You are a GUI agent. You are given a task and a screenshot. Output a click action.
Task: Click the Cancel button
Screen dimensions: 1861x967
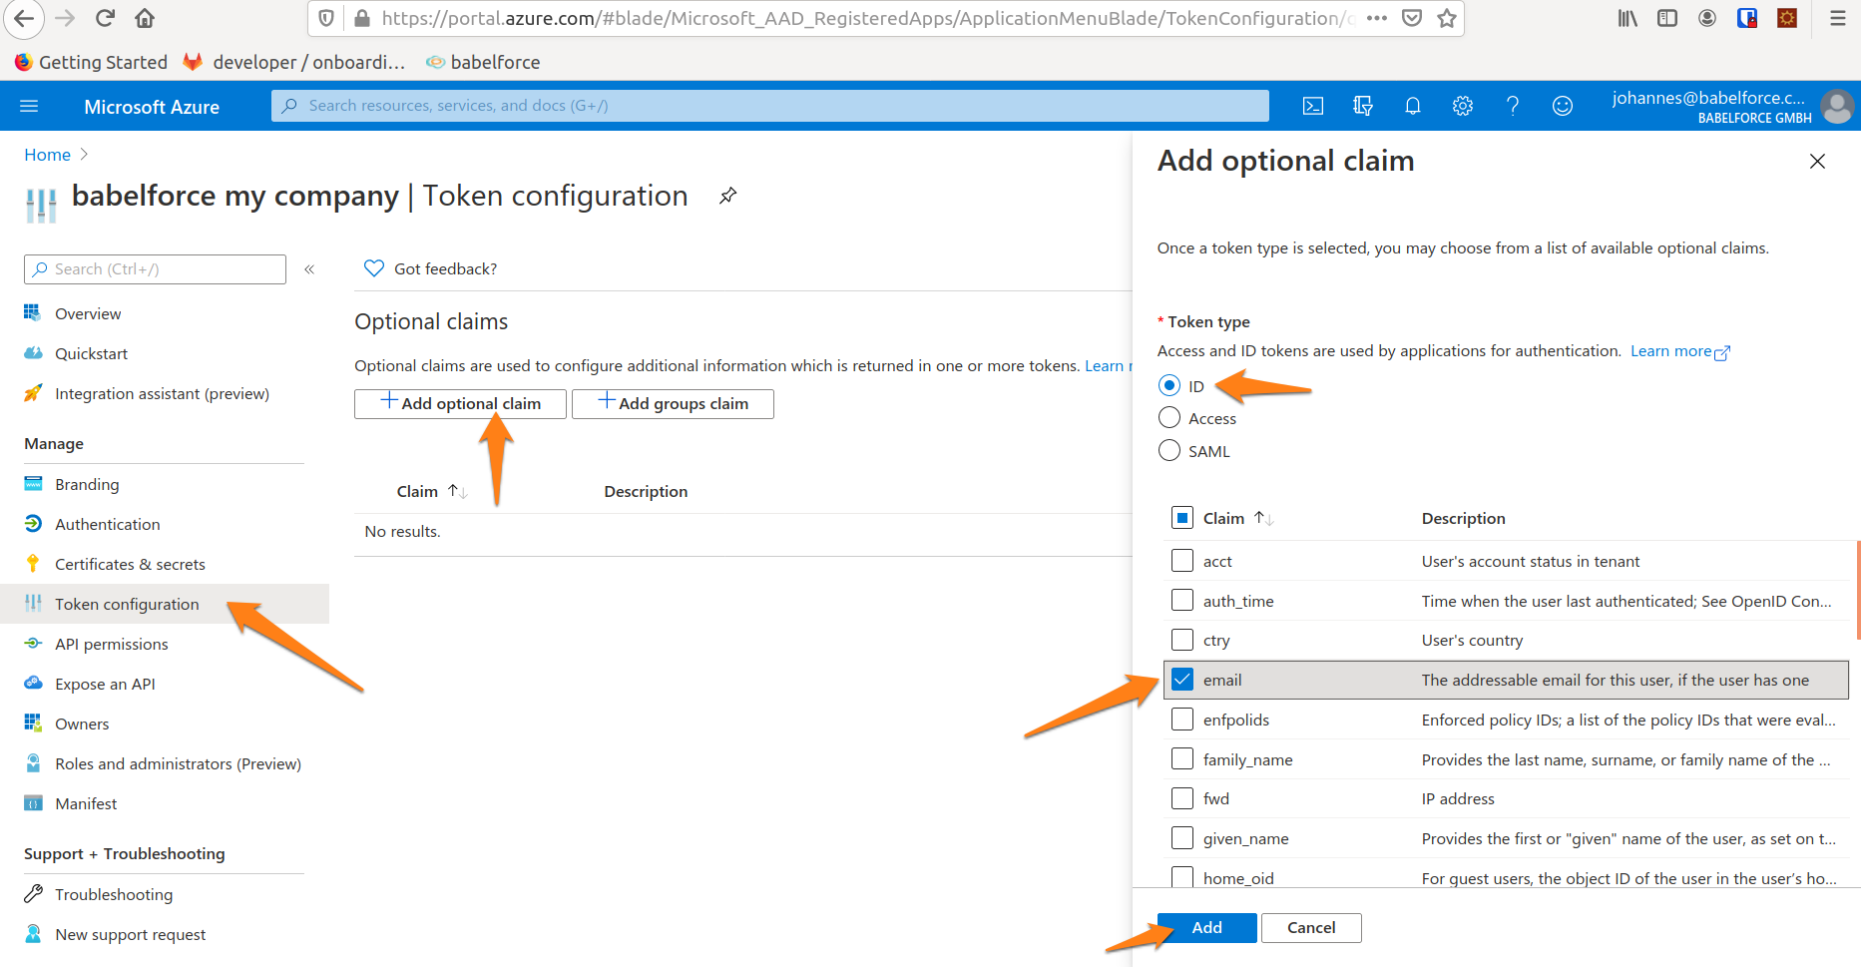pos(1311,928)
